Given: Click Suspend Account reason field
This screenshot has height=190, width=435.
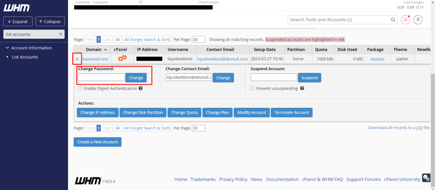Looking at the screenshot, I should pos(274,77).
